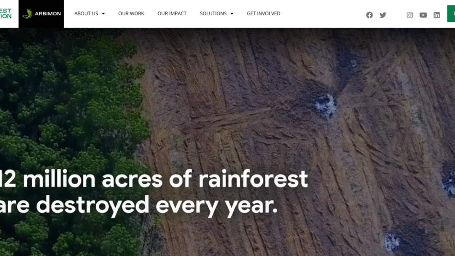The width and height of the screenshot is (455, 256).
Task: Click the Arbimon wordmark text
Action: click(x=48, y=13)
